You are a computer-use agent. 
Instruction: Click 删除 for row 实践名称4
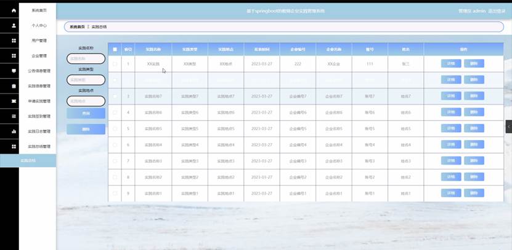pos(474,144)
